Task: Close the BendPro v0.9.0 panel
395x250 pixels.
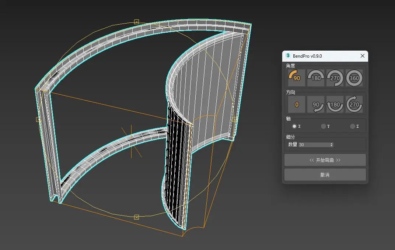Action: (x=362, y=56)
